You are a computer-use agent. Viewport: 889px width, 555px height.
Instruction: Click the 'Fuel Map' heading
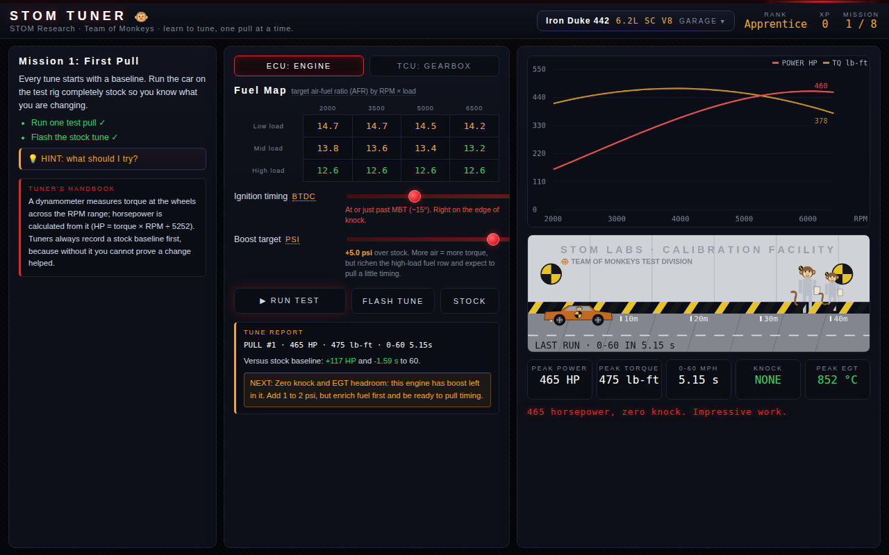(x=260, y=90)
